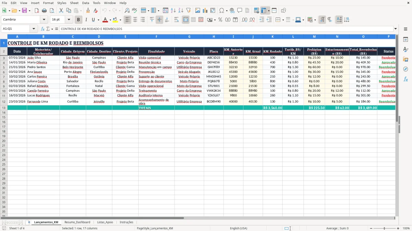Image resolution: width=412 pixels, height=231 pixels.
Task: Toggle Underline formatting
Action: [93, 20]
